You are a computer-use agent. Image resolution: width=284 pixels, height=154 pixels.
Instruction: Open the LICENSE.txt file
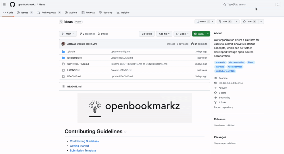click(x=74, y=70)
